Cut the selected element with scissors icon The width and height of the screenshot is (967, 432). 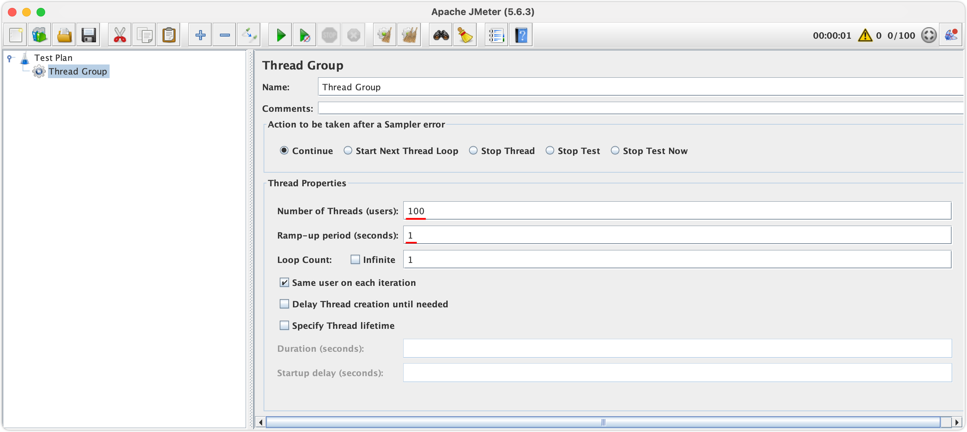click(x=119, y=34)
